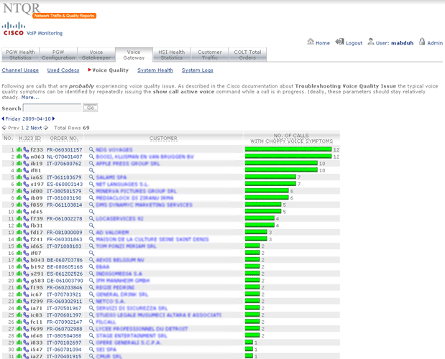Click the phone icon for gateway n063
Image resolution: width=445 pixels, height=359 pixels.
tap(25, 157)
